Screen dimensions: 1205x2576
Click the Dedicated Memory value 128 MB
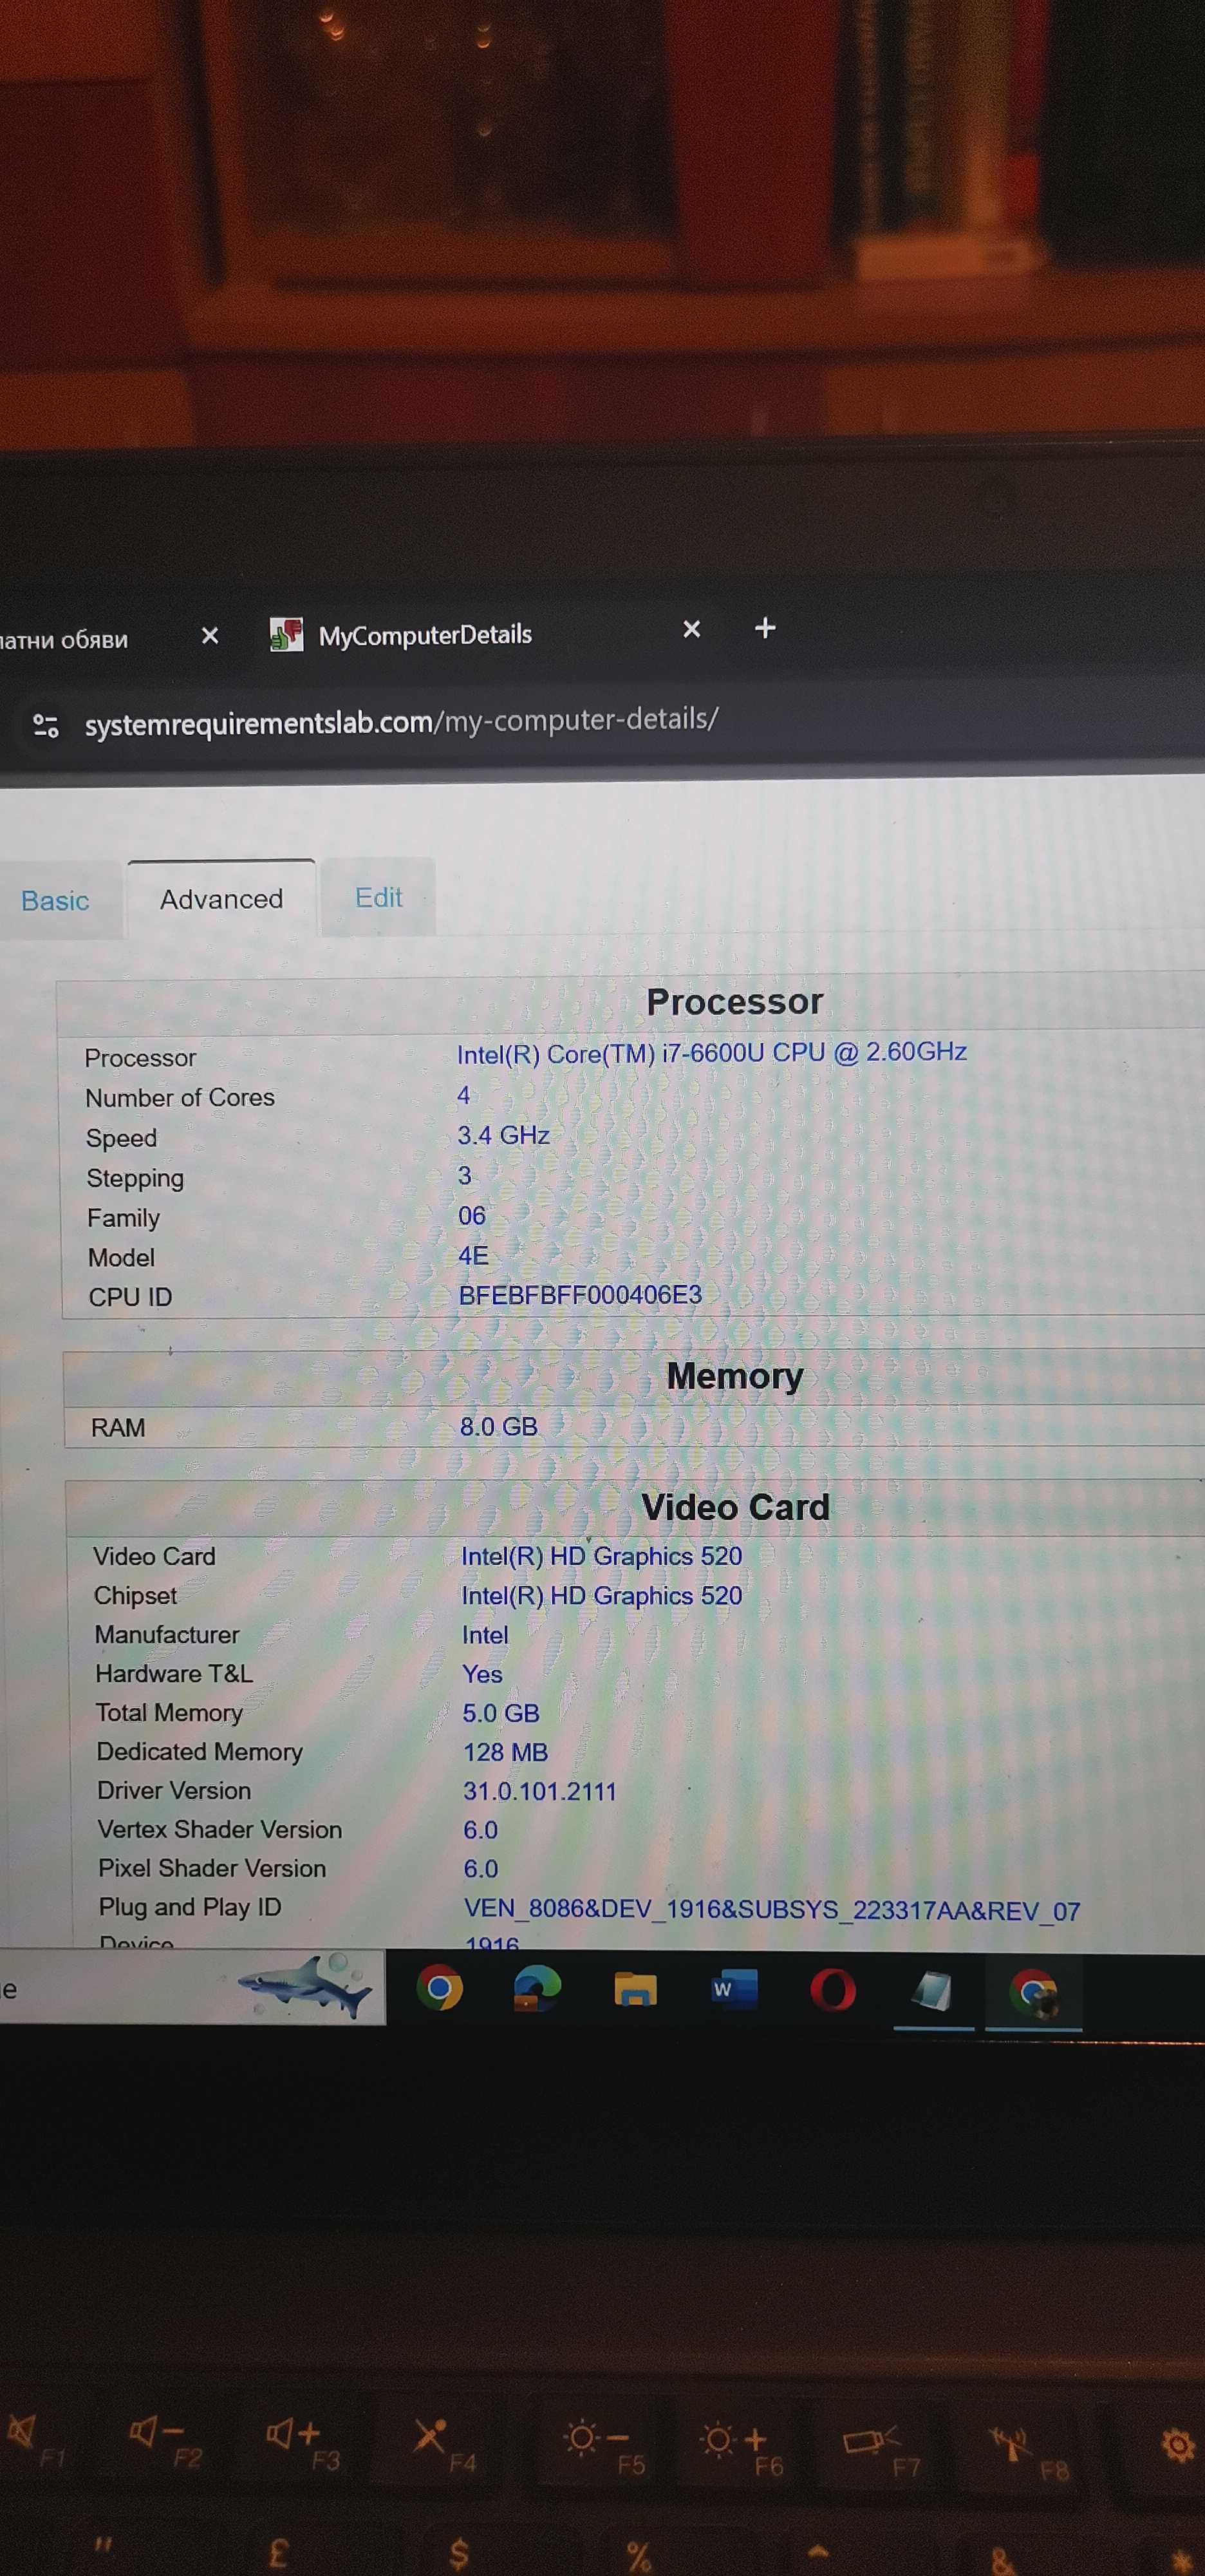pos(505,1752)
